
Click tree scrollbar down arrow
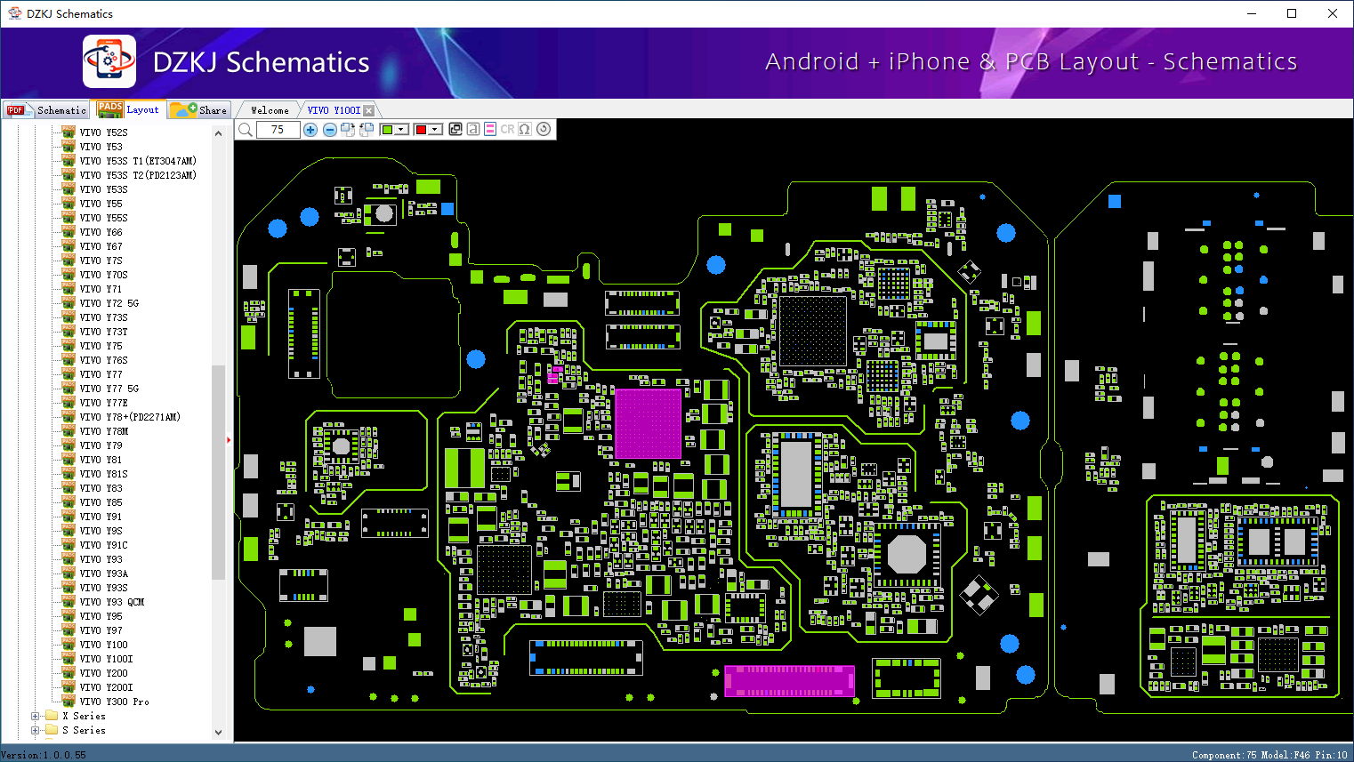(219, 733)
